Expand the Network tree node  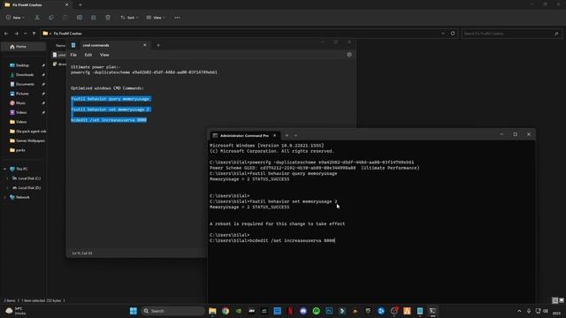pyautogui.click(x=5, y=197)
